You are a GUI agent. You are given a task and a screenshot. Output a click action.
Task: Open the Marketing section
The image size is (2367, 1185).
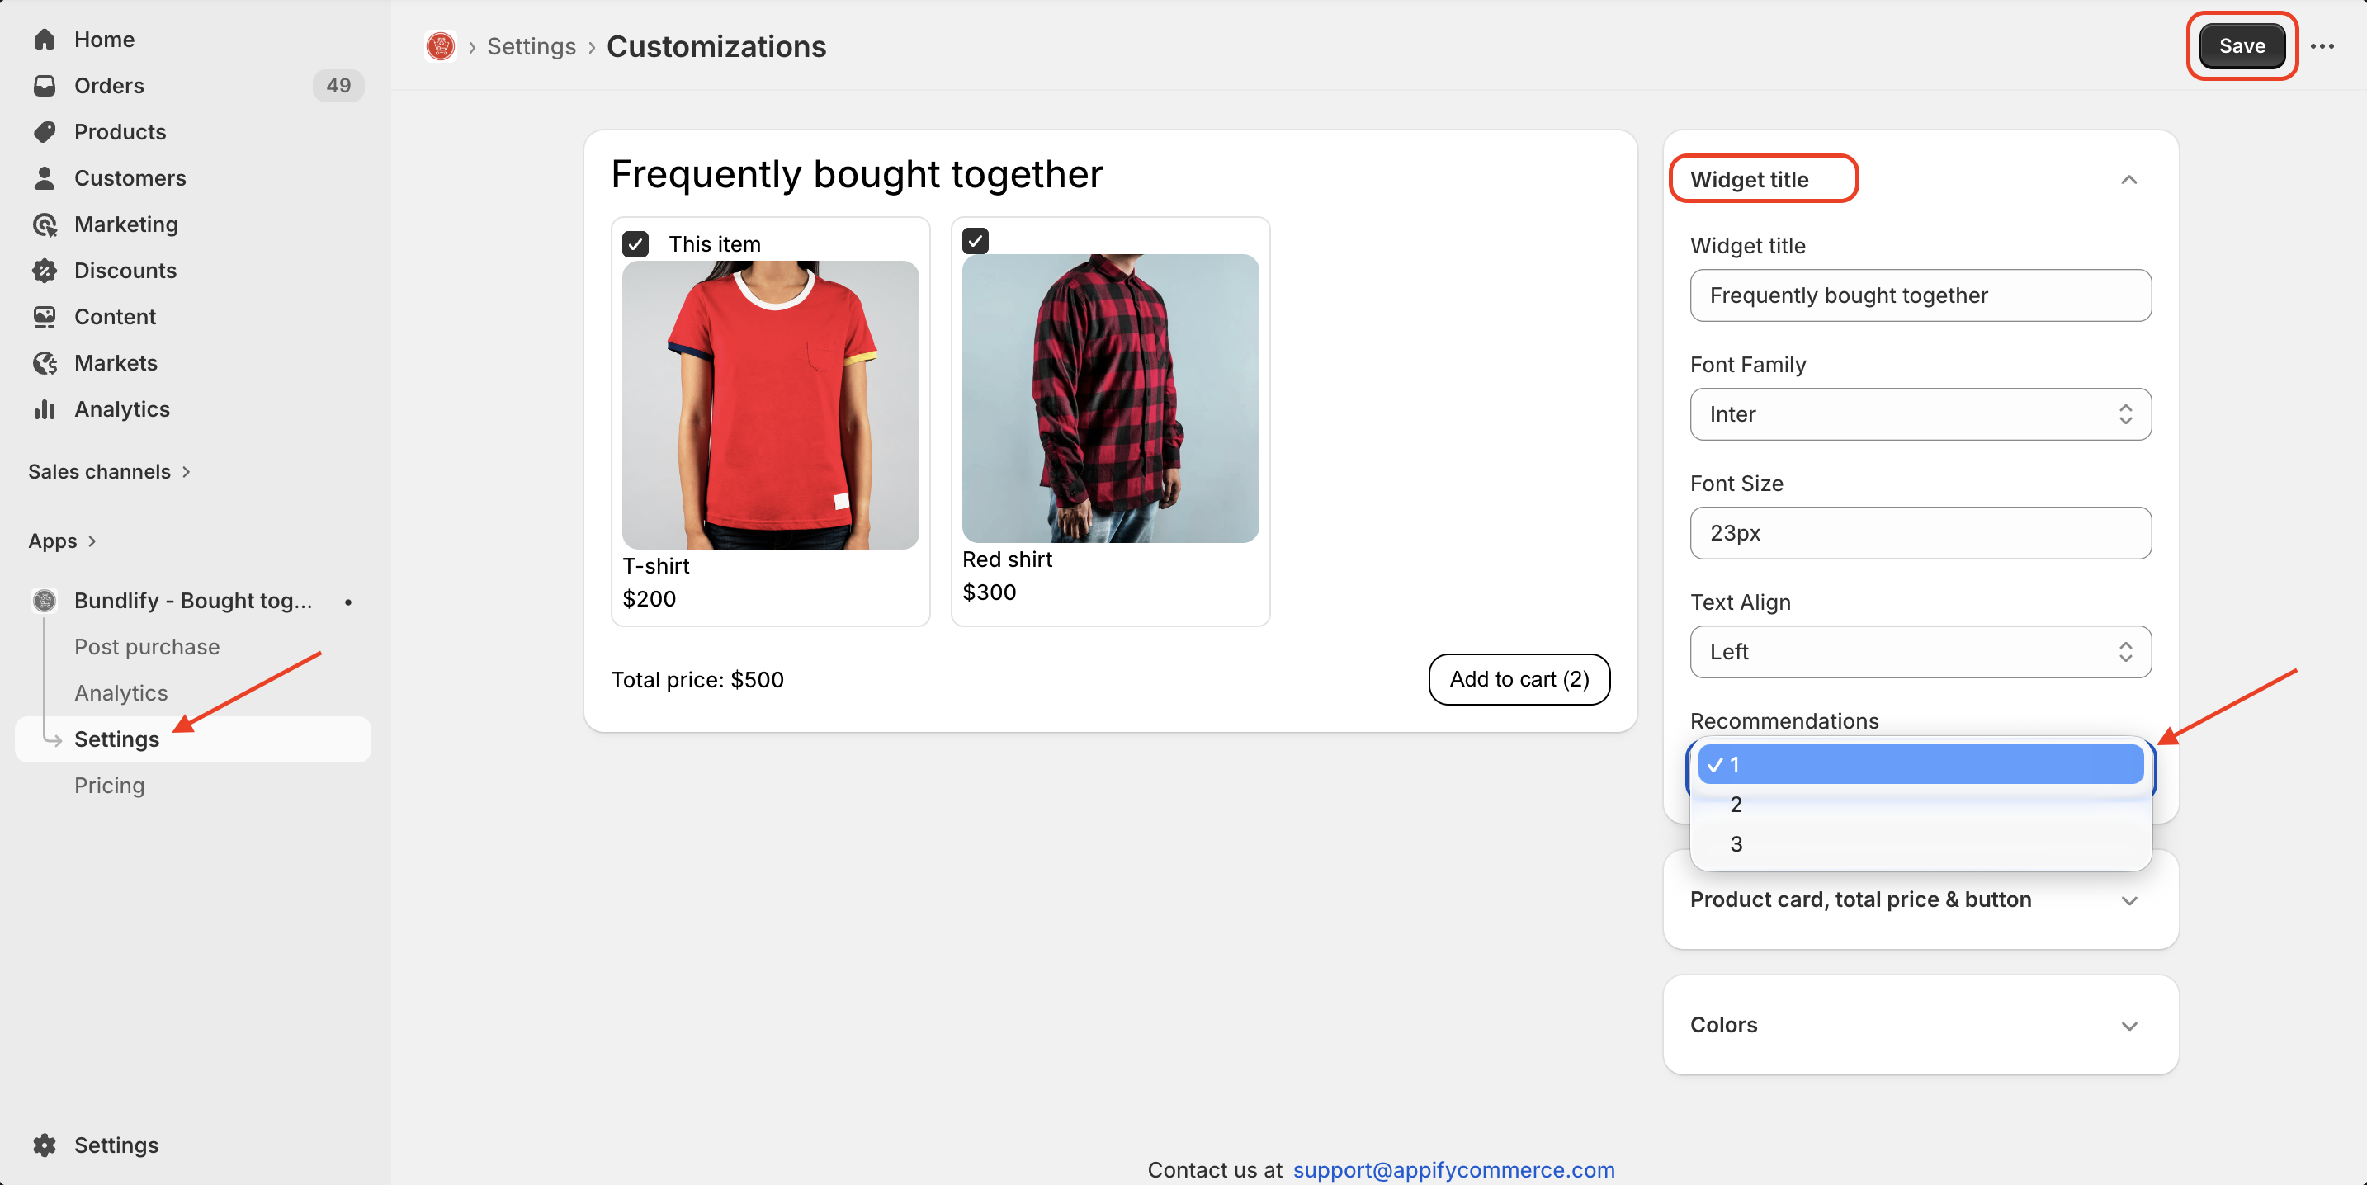click(x=126, y=224)
